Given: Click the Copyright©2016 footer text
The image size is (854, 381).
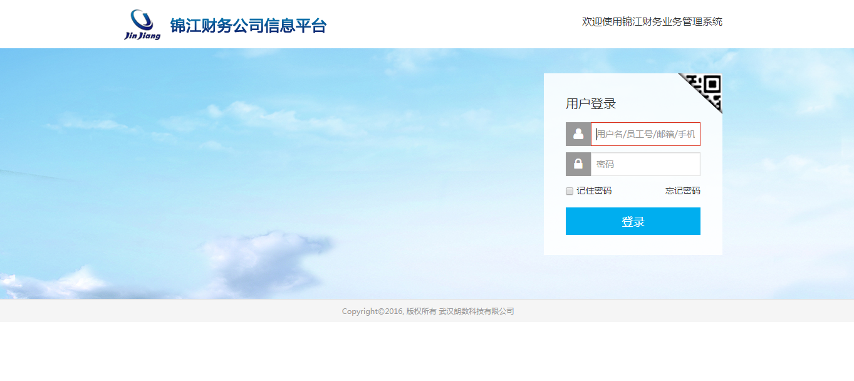Looking at the screenshot, I should pyautogui.click(x=372, y=311).
